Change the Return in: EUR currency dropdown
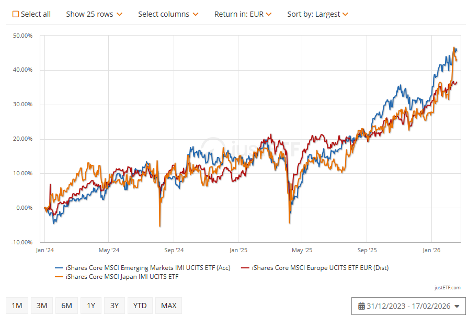Viewport: 468px width, 316px height. pyautogui.click(x=243, y=14)
